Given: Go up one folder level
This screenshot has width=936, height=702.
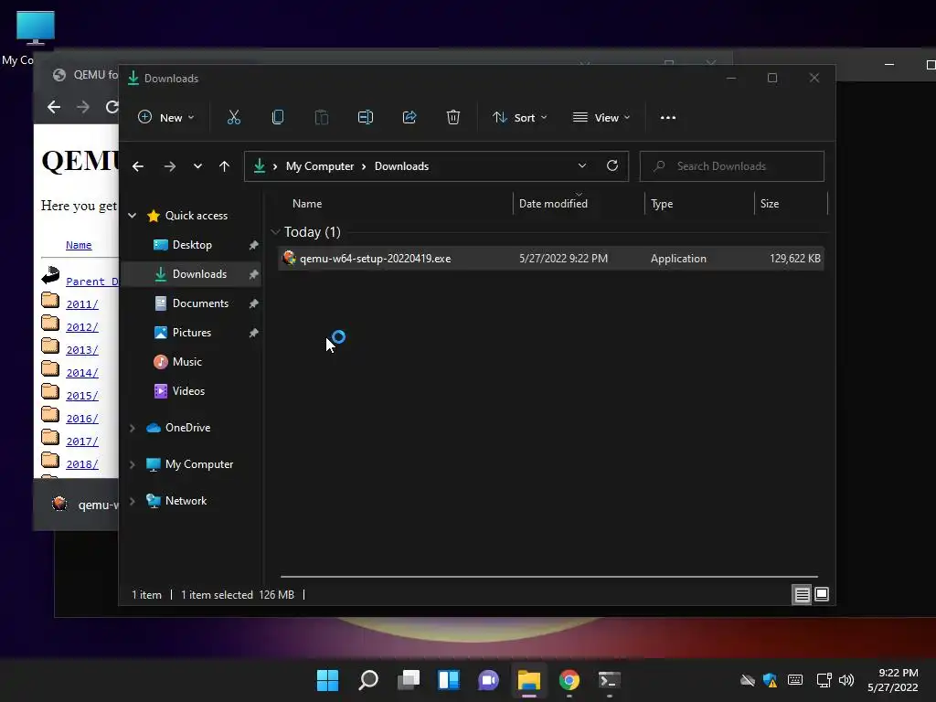Looking at the screenshot, I should [224, 166].
